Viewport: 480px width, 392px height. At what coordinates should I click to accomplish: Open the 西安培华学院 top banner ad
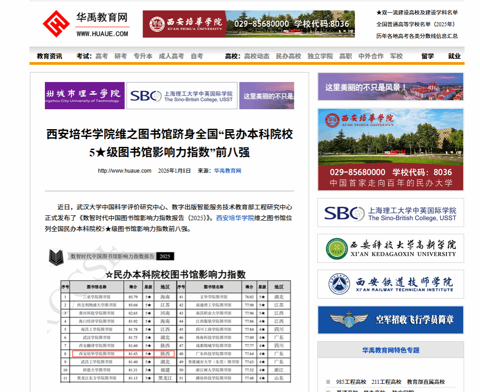249,24
